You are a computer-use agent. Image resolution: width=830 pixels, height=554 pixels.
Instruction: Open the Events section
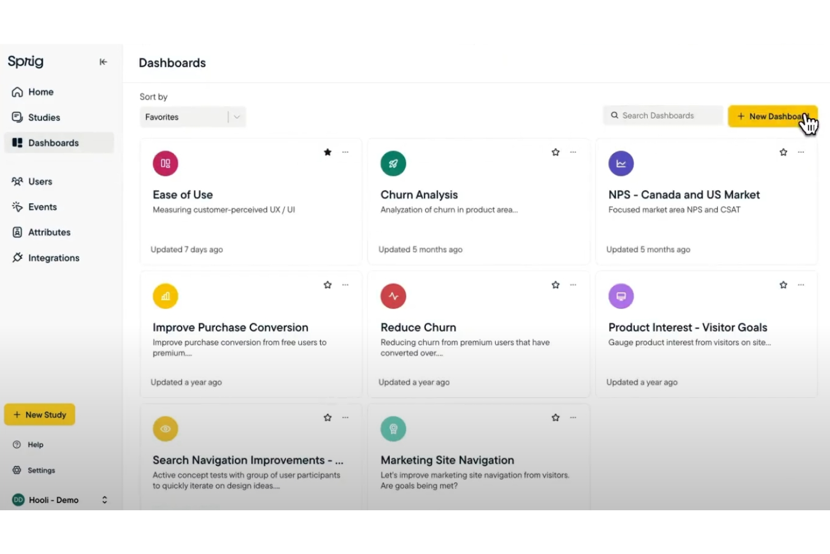pyautogui.click(x=43, y=207)
